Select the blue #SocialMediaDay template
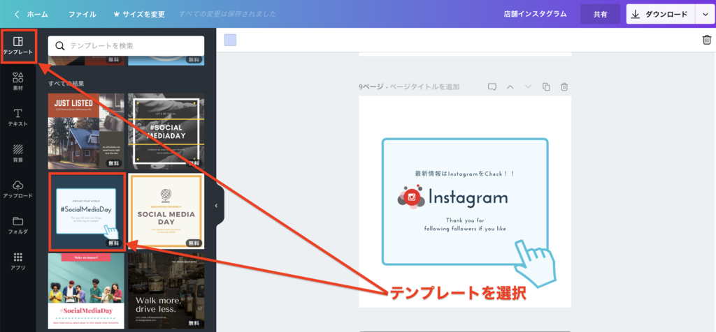The height and width of the screenshot is (332, 716). pyautogui.click(x=86, y=211)
